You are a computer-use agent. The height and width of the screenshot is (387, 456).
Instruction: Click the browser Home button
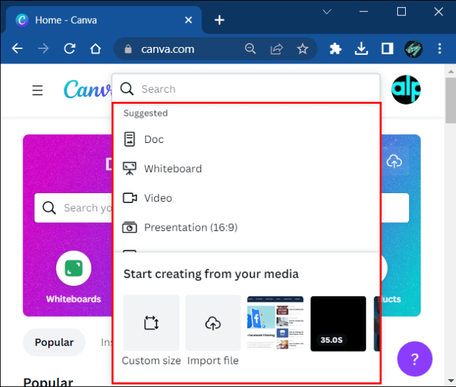click(x=95, y=49)
